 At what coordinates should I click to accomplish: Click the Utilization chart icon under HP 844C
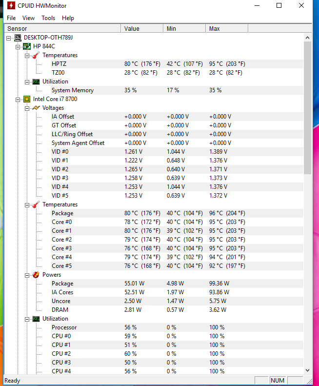pos(36,81)
